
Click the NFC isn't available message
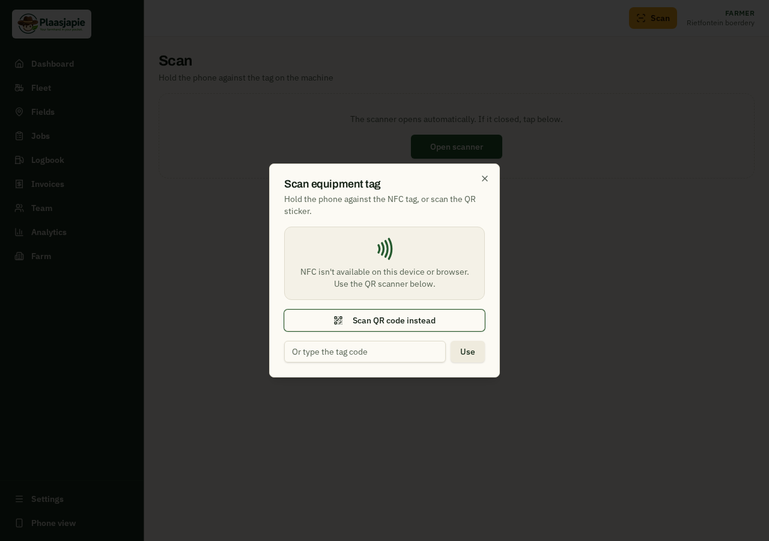[x=384, y=278]
